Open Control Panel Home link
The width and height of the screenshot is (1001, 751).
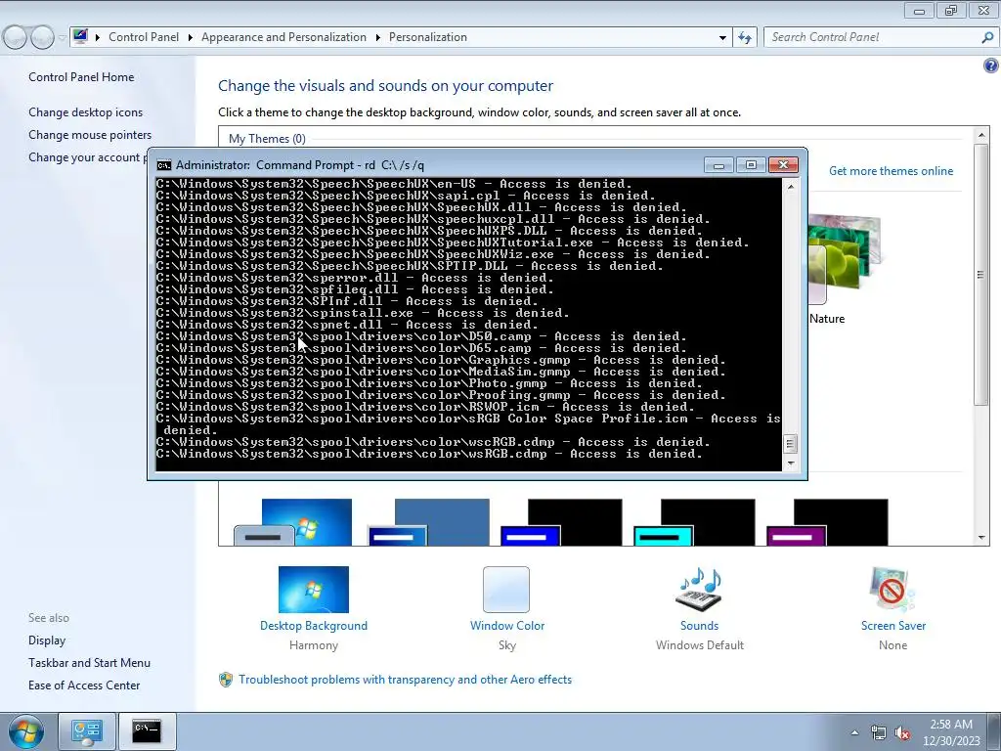click(81, 77)
